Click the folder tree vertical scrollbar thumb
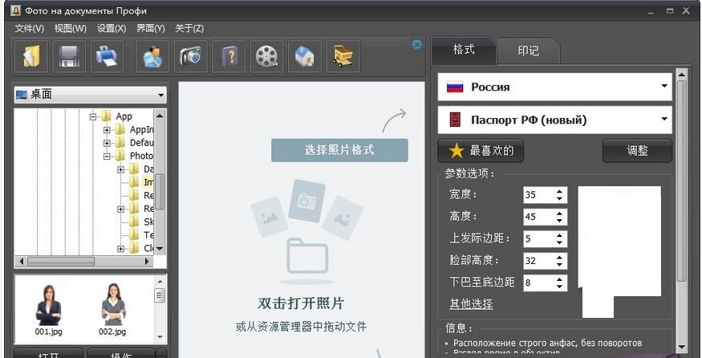This screenshot has height=358, width=702. 160,193
